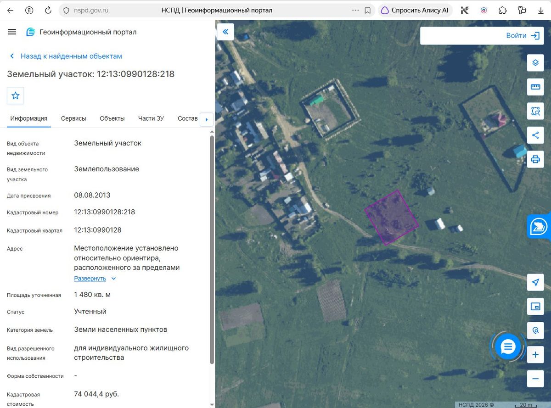This screenshot has height=408, width=551.
Task: Open the coordinates search tool button
Action: (535, 330)
